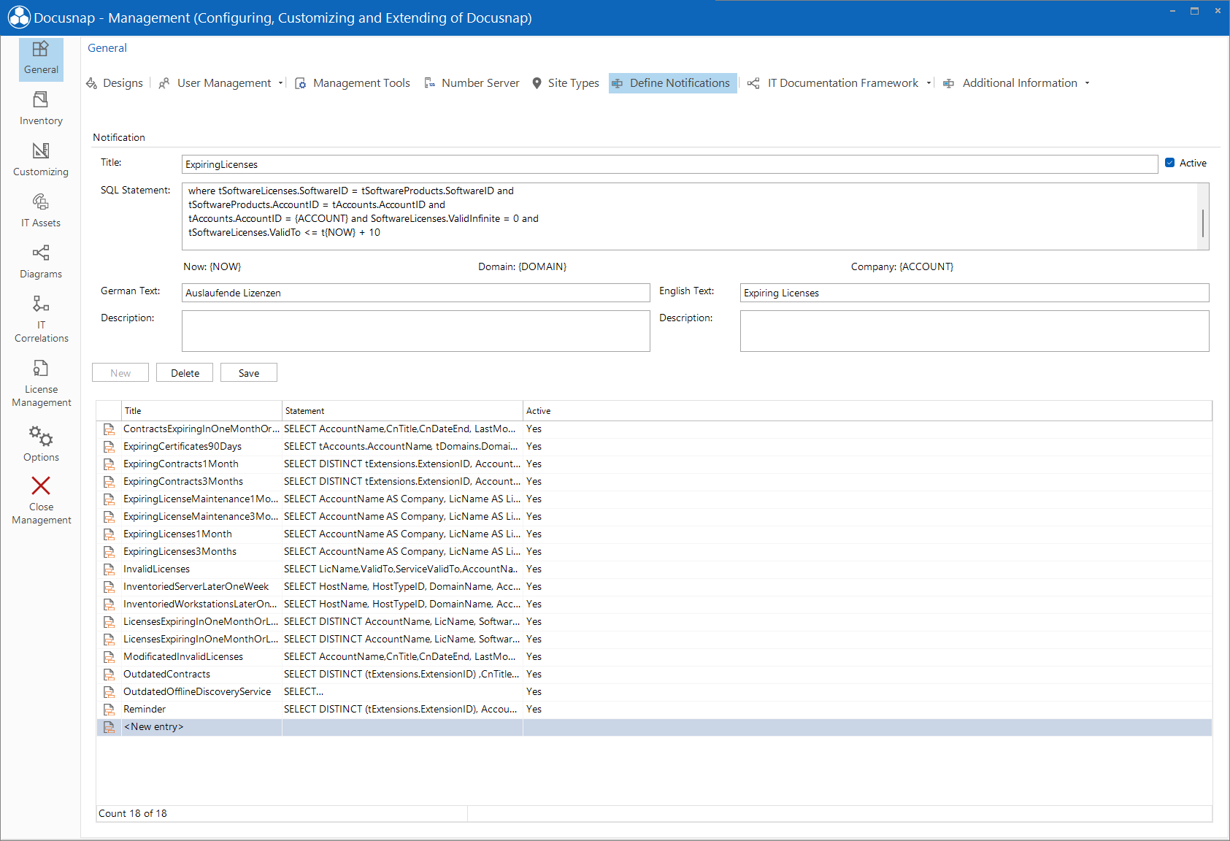1230x841 pixels.
Task: Toggle the Active checkbox
Action: (x=1169, y=163)
